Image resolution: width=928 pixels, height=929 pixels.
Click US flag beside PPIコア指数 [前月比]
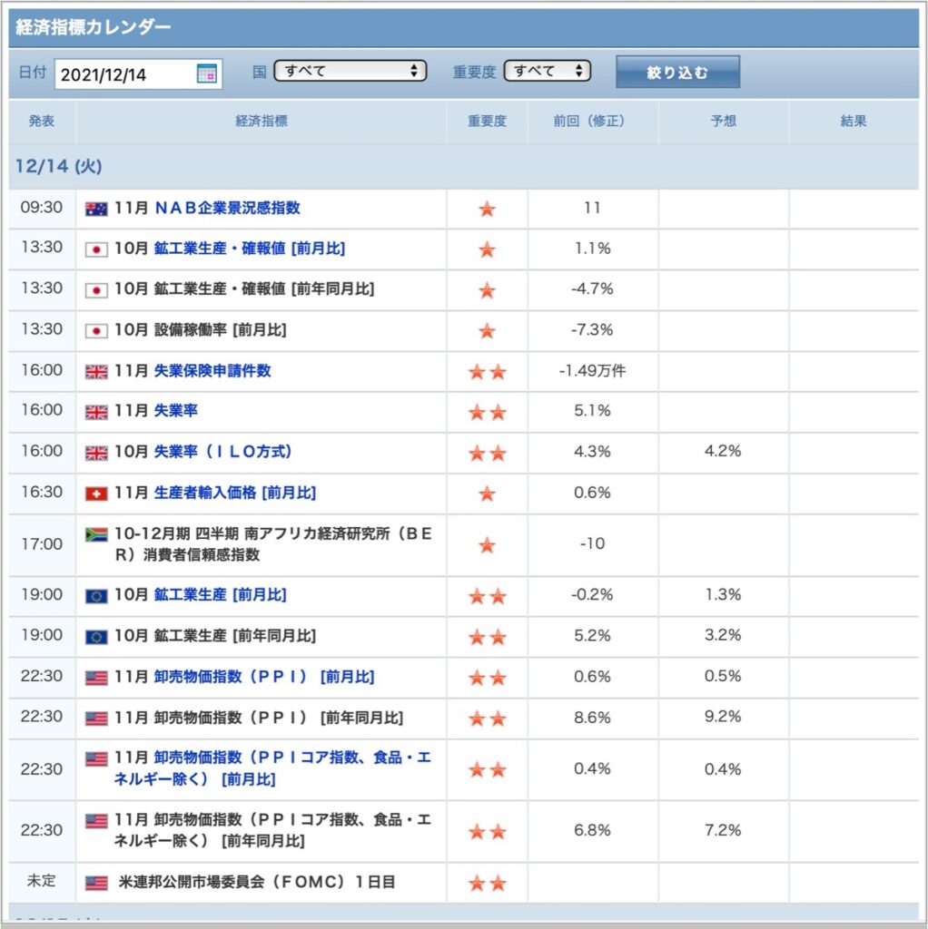tap(96, 759)
